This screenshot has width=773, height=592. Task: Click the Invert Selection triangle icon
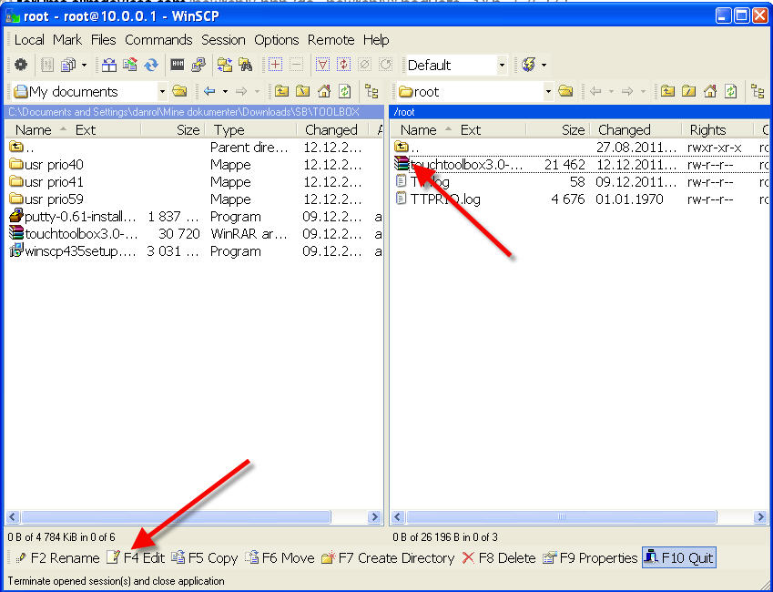pyautogui.click(x=322, y=65)
